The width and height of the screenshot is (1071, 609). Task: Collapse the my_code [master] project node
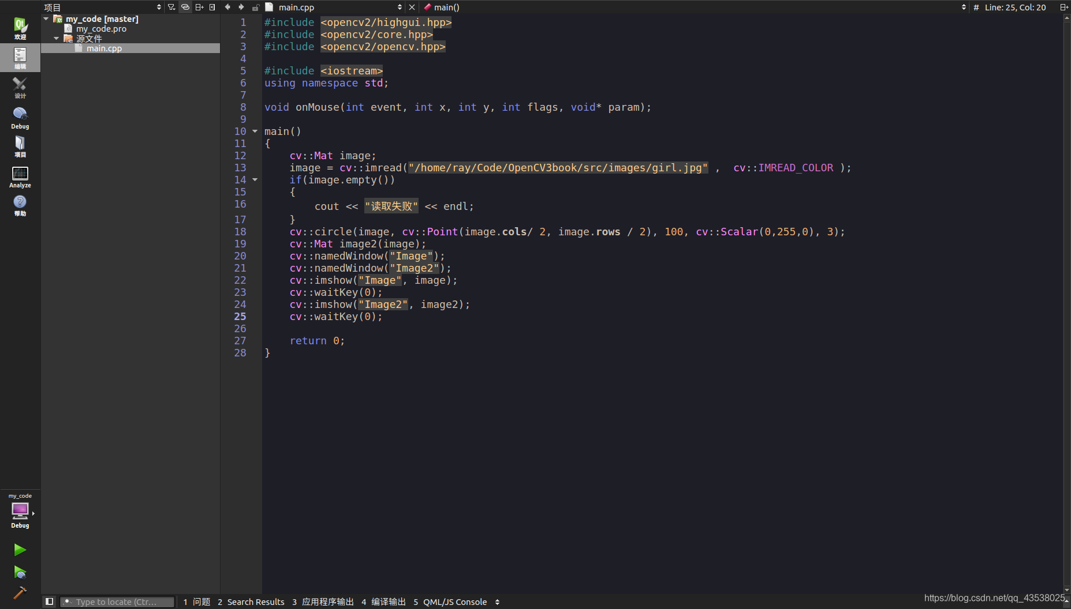46,18
